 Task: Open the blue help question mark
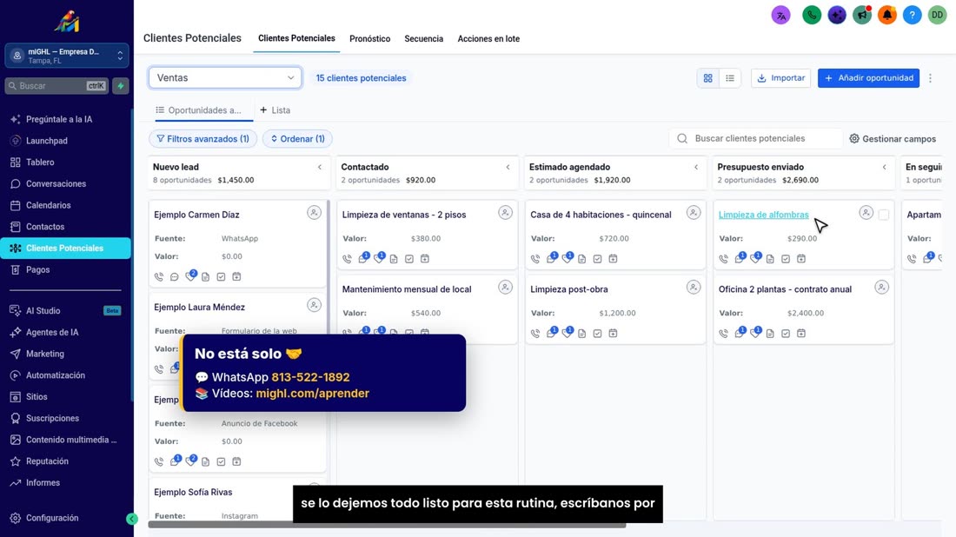click(912, 16)
